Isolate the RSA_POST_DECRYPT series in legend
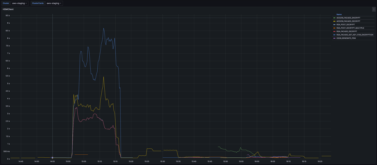The height and width of the screenshot is (165, 377). click(346, 25)
